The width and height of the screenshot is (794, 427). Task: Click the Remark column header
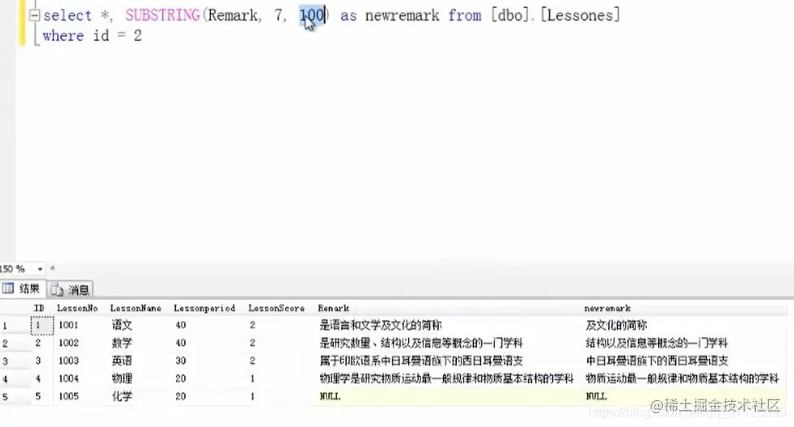click(333, 308)
